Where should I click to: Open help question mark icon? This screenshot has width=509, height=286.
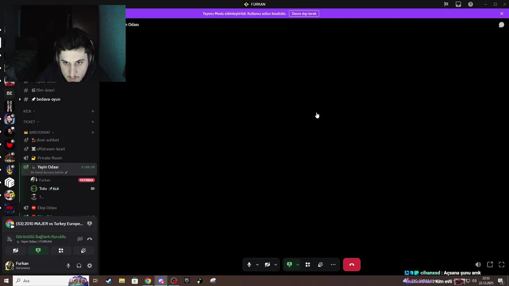click(x=470, y=4)
